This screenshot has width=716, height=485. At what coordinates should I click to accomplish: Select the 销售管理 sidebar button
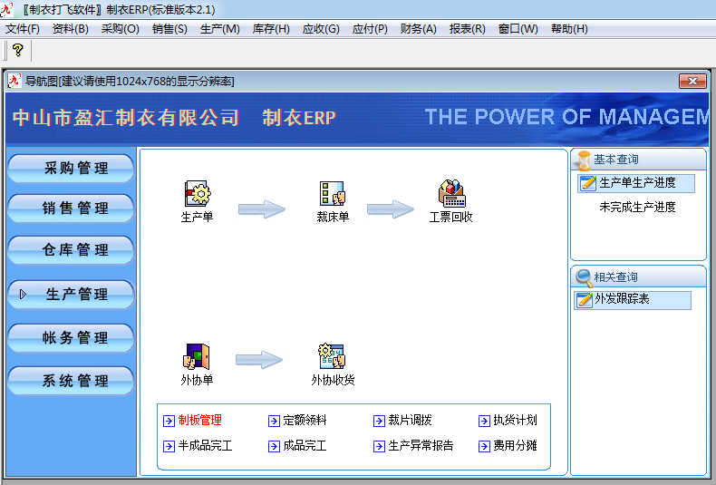71,209
